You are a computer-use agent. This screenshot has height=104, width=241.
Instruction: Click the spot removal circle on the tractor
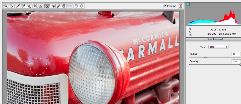pyautogui.click(x=38, y=66)
